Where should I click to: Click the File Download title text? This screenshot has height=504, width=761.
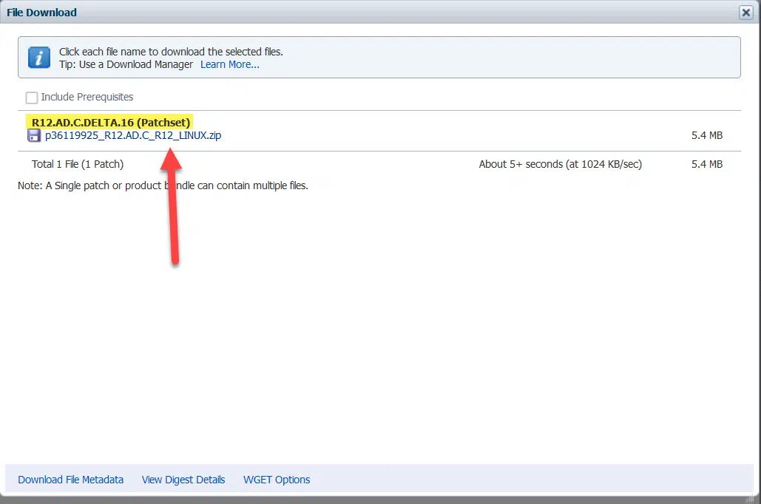[41, 13]
